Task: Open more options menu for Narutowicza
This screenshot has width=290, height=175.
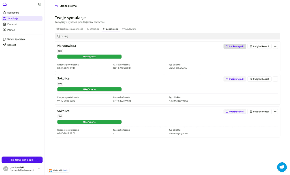Action: point(275,46)
